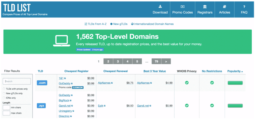
Task: Enable TLDs with prices only checkbox
Action: [x=4, y=89]
